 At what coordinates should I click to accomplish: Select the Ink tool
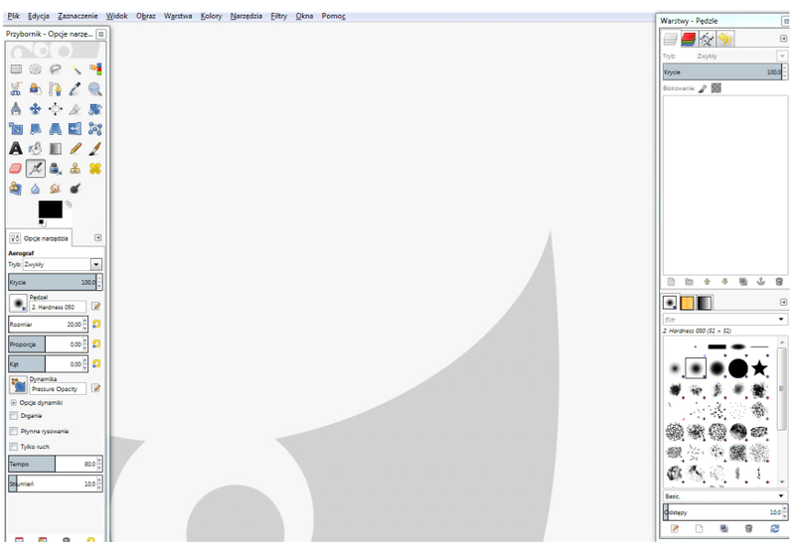[56, 168]
